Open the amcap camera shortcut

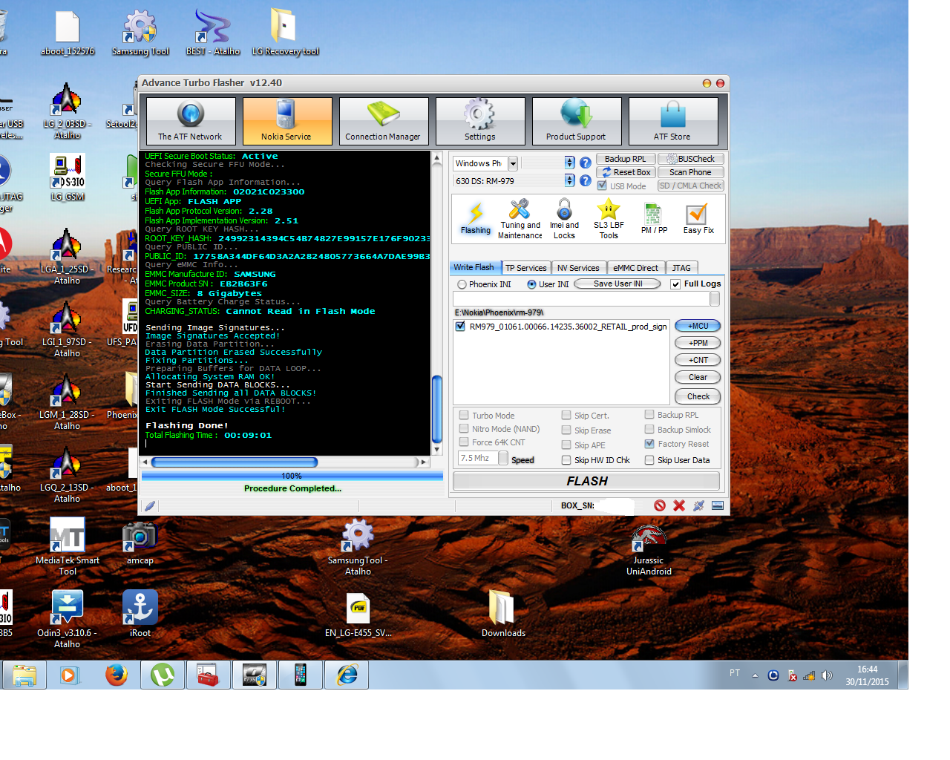[x=140, y=543]
